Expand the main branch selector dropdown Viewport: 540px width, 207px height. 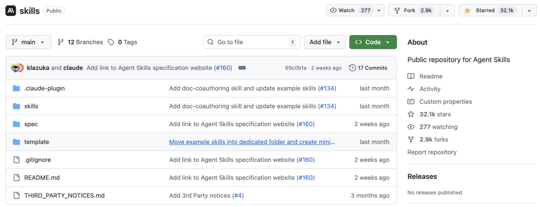click(28, 42)
